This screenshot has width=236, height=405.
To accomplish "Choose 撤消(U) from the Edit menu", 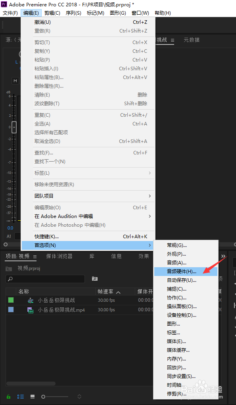I will [88, 22].
